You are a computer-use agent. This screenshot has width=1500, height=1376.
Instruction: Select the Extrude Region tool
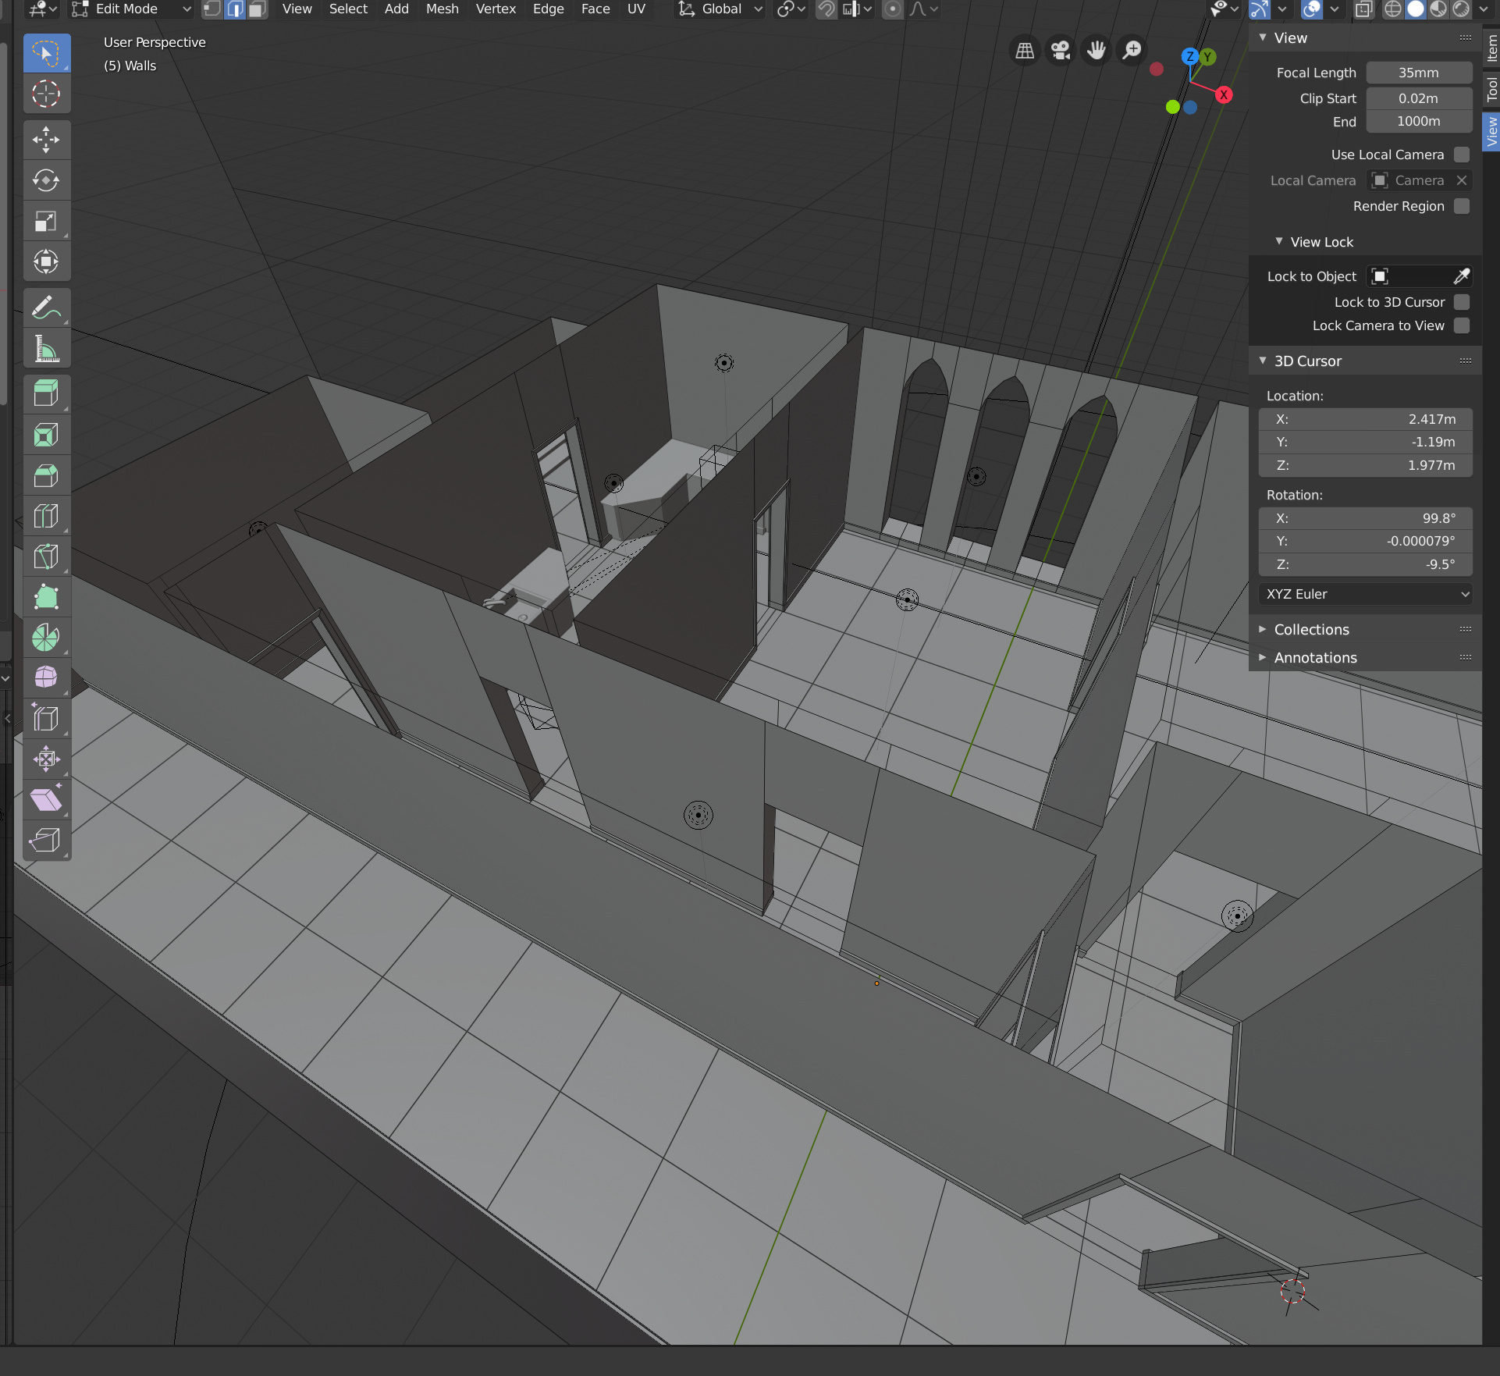pyautogui.click(x=47, y=393)
